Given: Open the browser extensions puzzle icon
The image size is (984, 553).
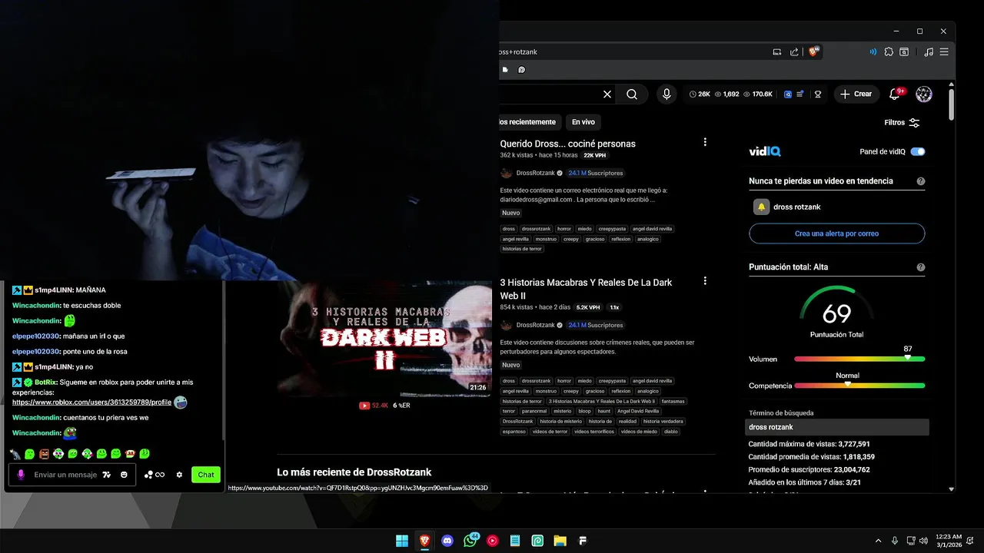Looking at the screenshot, I should click(889, 51).
